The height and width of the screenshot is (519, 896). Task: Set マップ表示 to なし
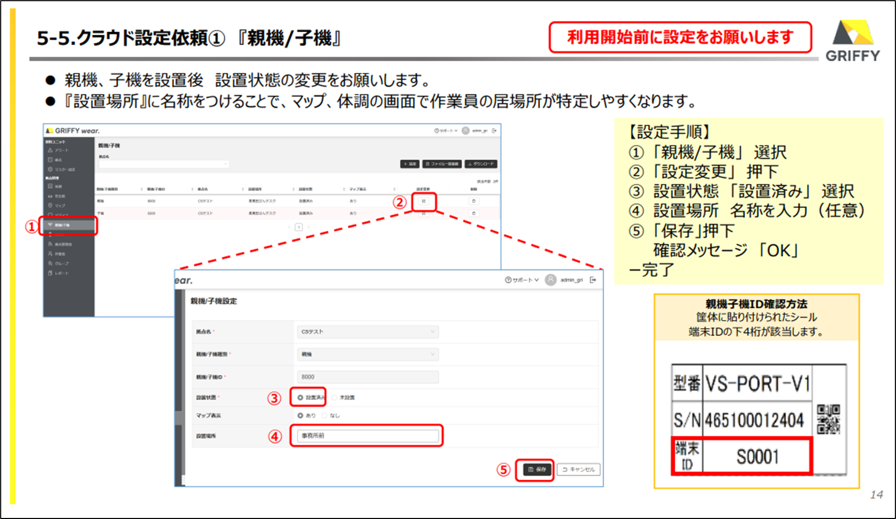click(324, 416)
